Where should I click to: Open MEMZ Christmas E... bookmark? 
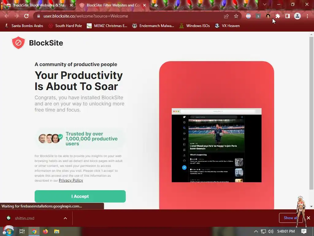pyautogui.click(x=107, y=26)
